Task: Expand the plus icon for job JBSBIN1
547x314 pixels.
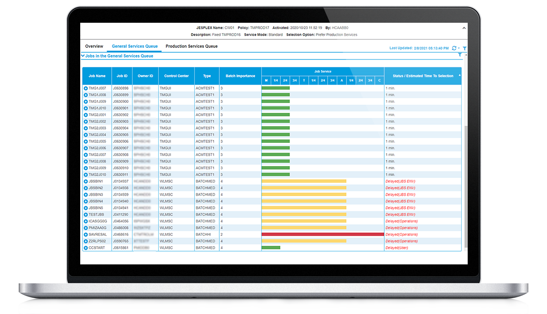Action: click(86, 182)
